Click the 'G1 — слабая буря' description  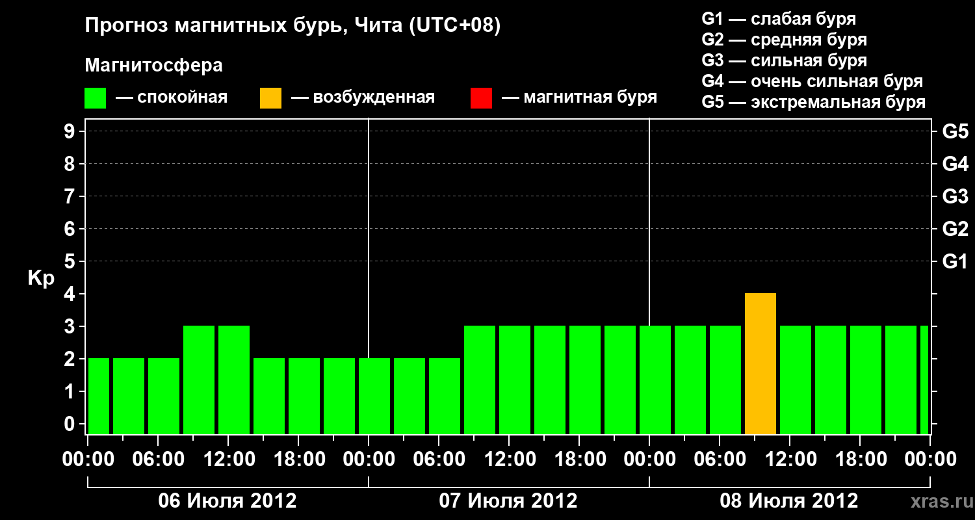779,19
